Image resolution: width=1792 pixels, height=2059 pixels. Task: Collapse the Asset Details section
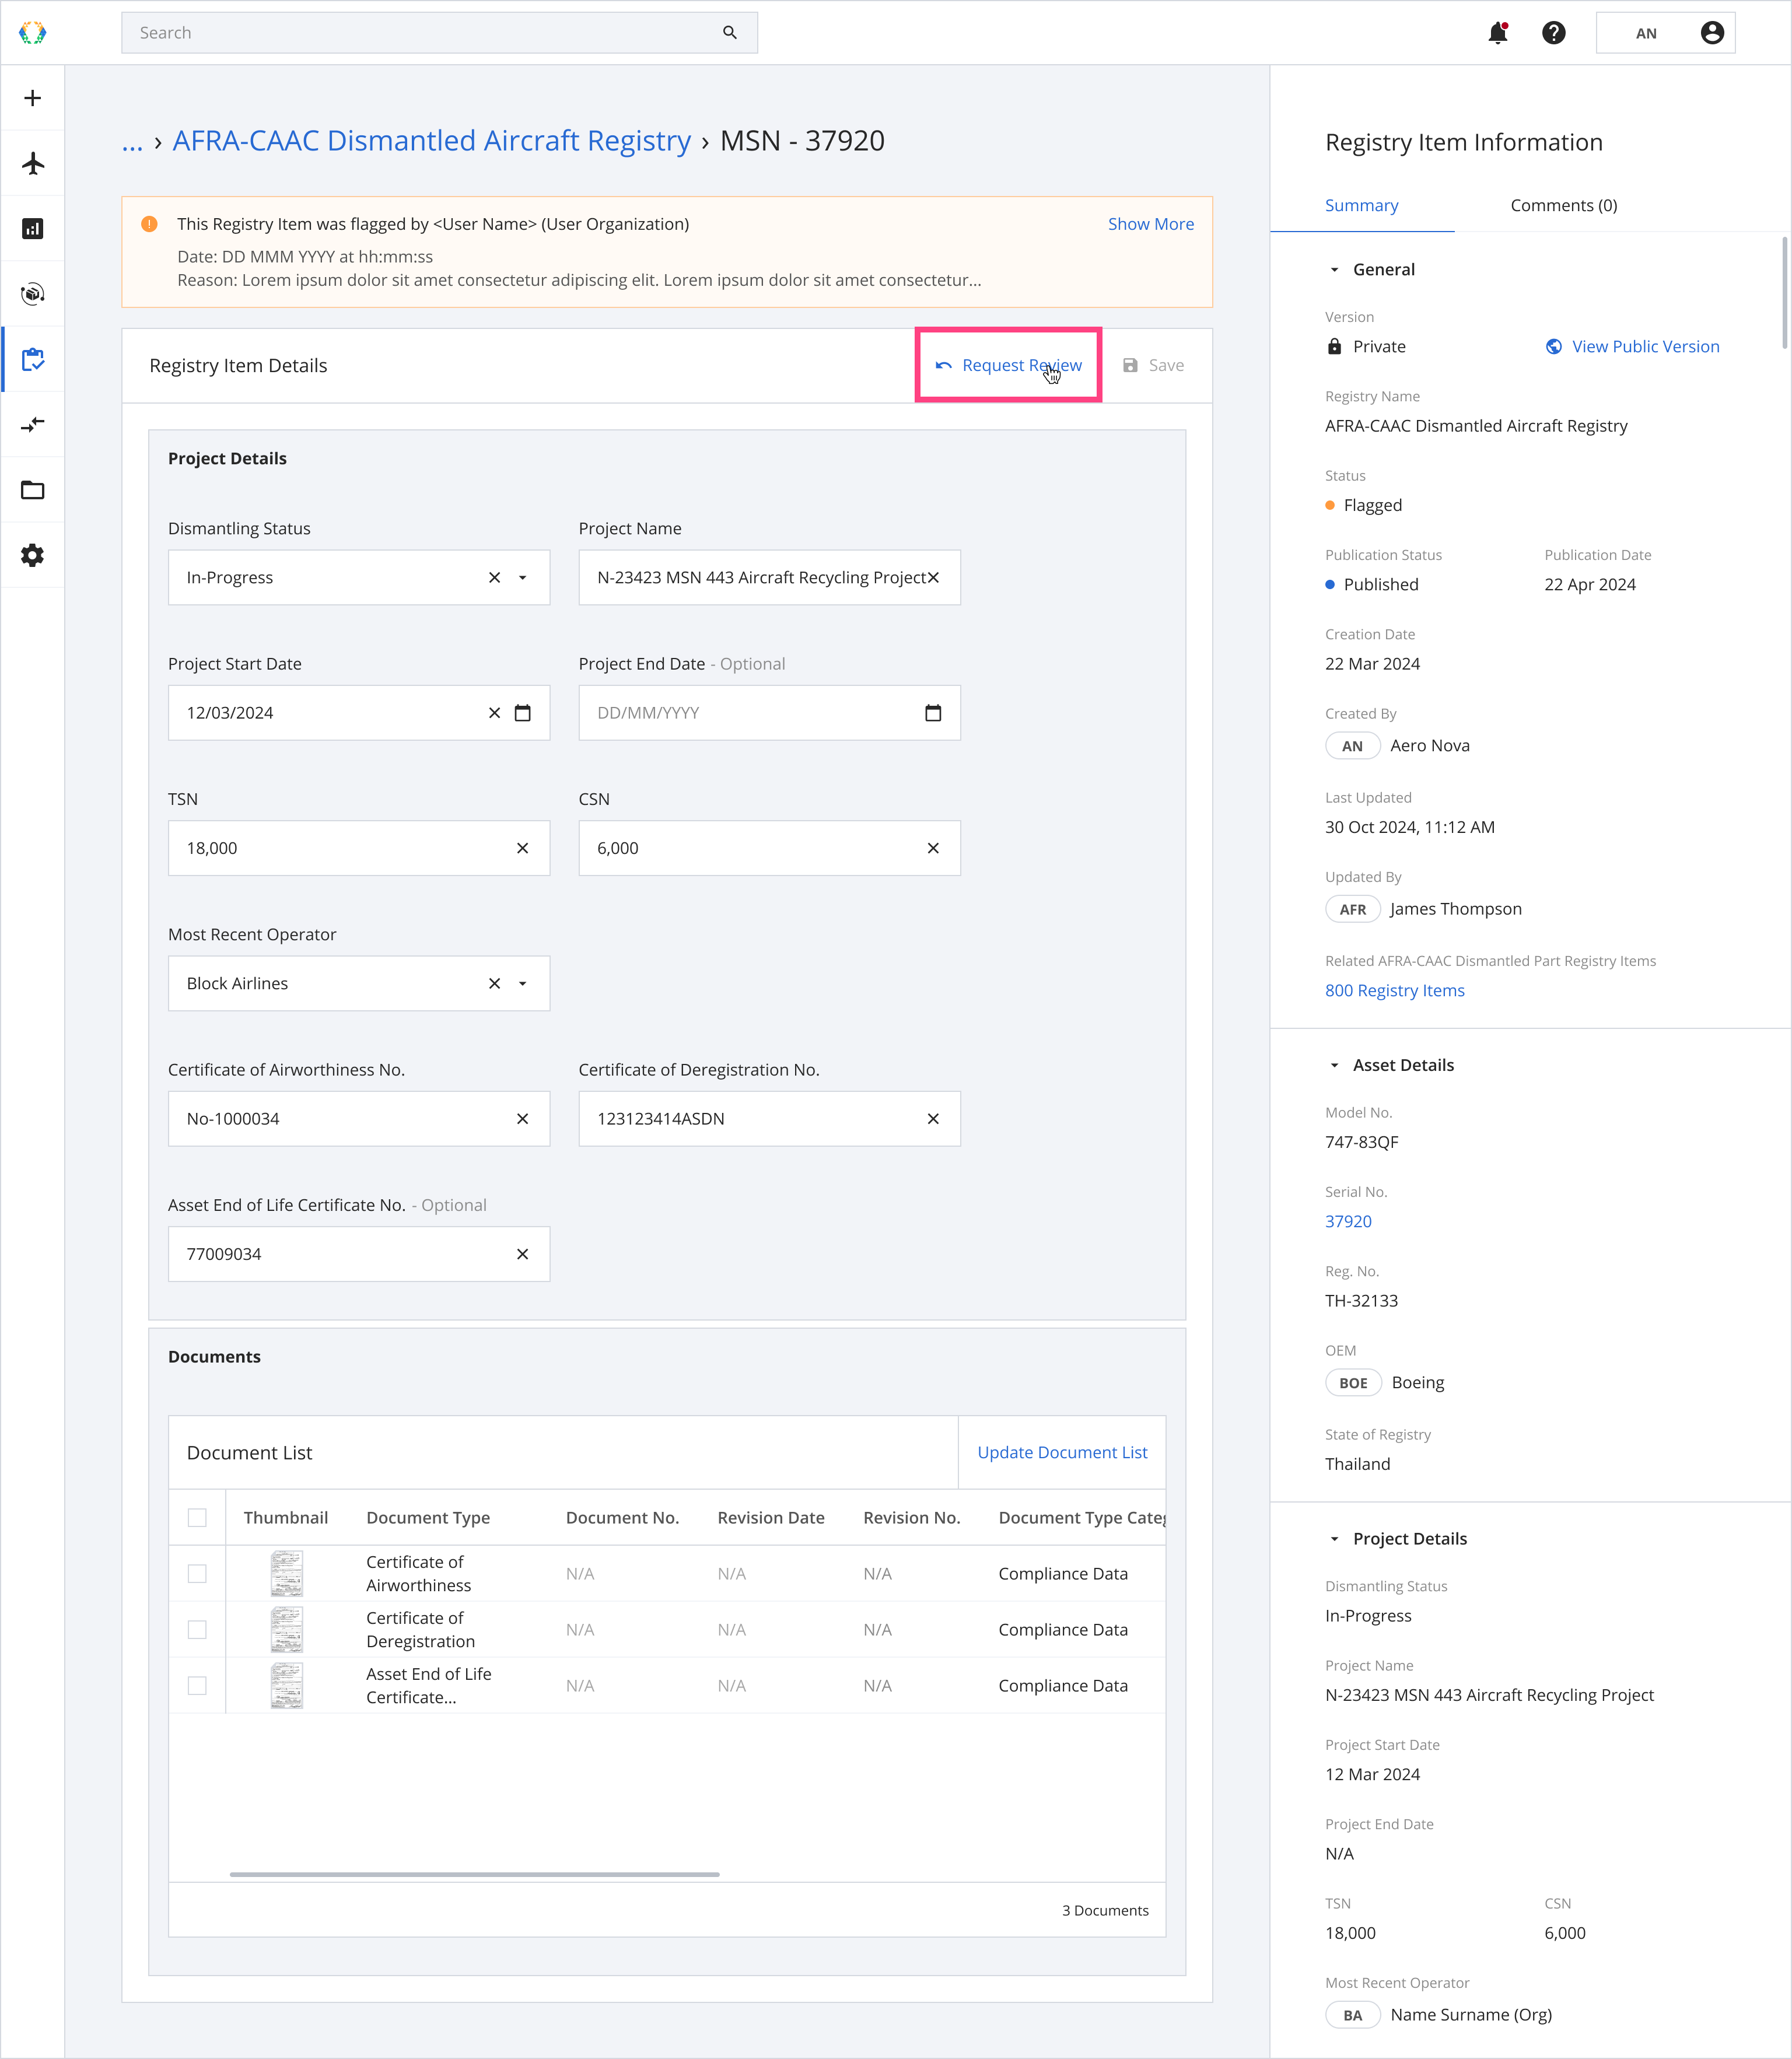pyautogui.click(x=1334, y=1066)
